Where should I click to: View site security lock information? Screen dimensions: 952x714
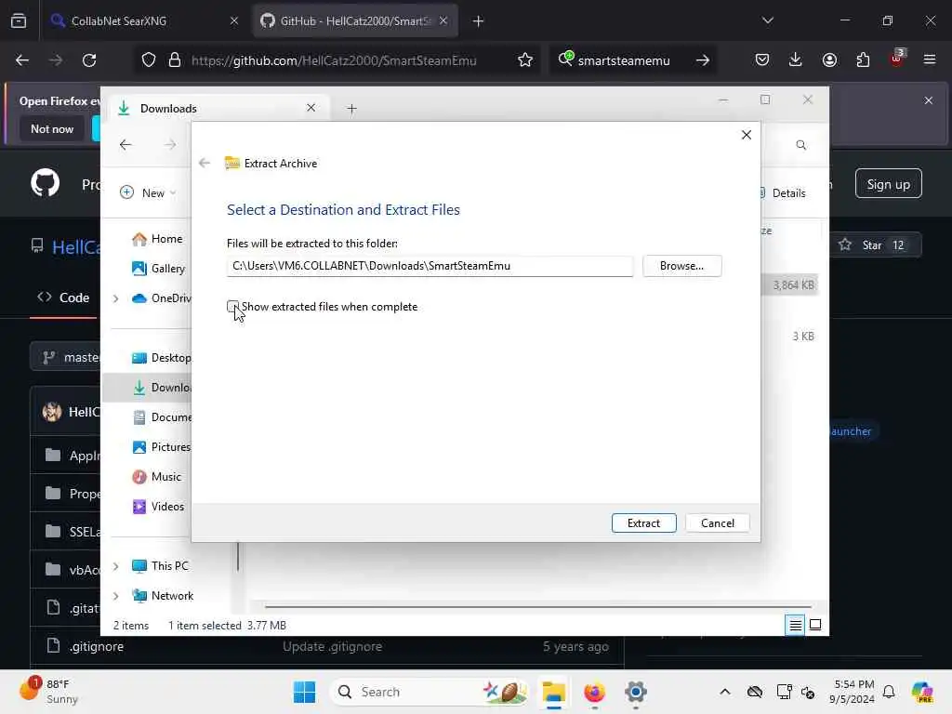[174, 60]
